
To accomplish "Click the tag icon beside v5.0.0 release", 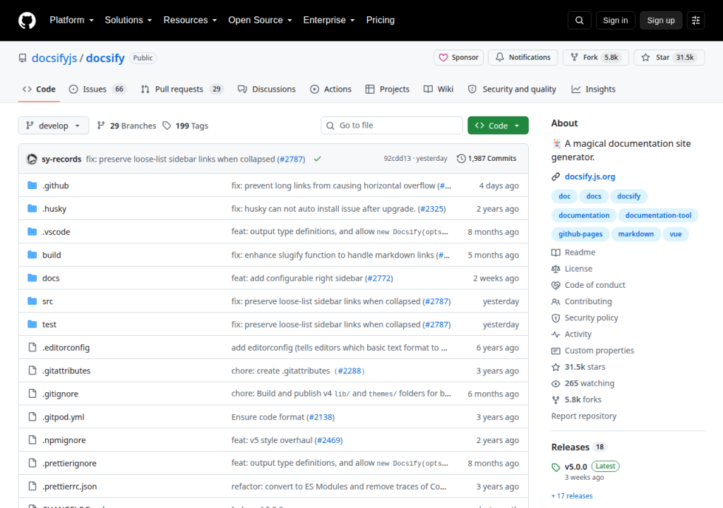I will coord(556,467).
